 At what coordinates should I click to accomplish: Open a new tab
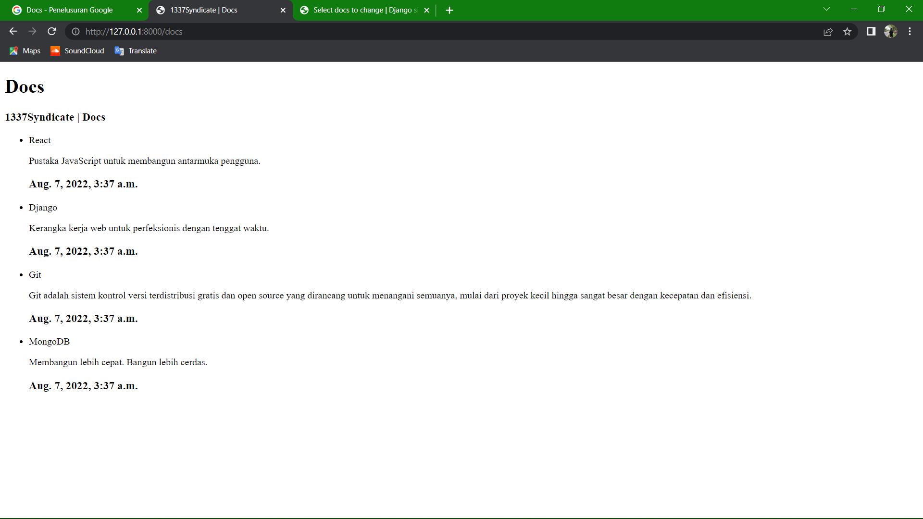point(449,10)
